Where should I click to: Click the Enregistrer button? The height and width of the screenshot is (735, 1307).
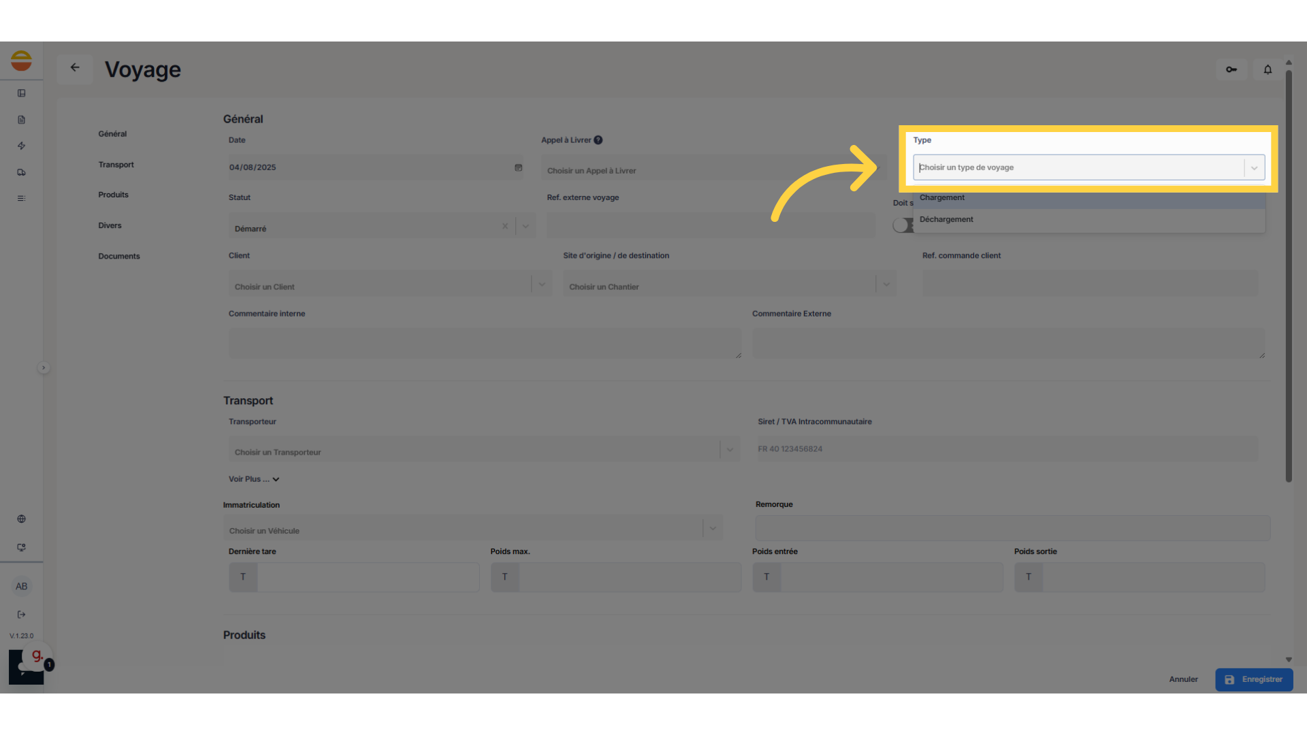coord(1254,679)
